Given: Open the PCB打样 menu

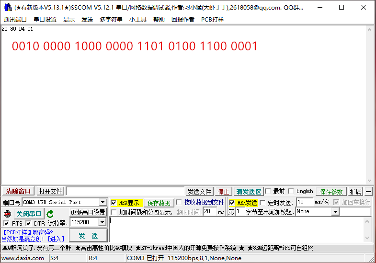Looking at the screenshot, I should point(212,20).
